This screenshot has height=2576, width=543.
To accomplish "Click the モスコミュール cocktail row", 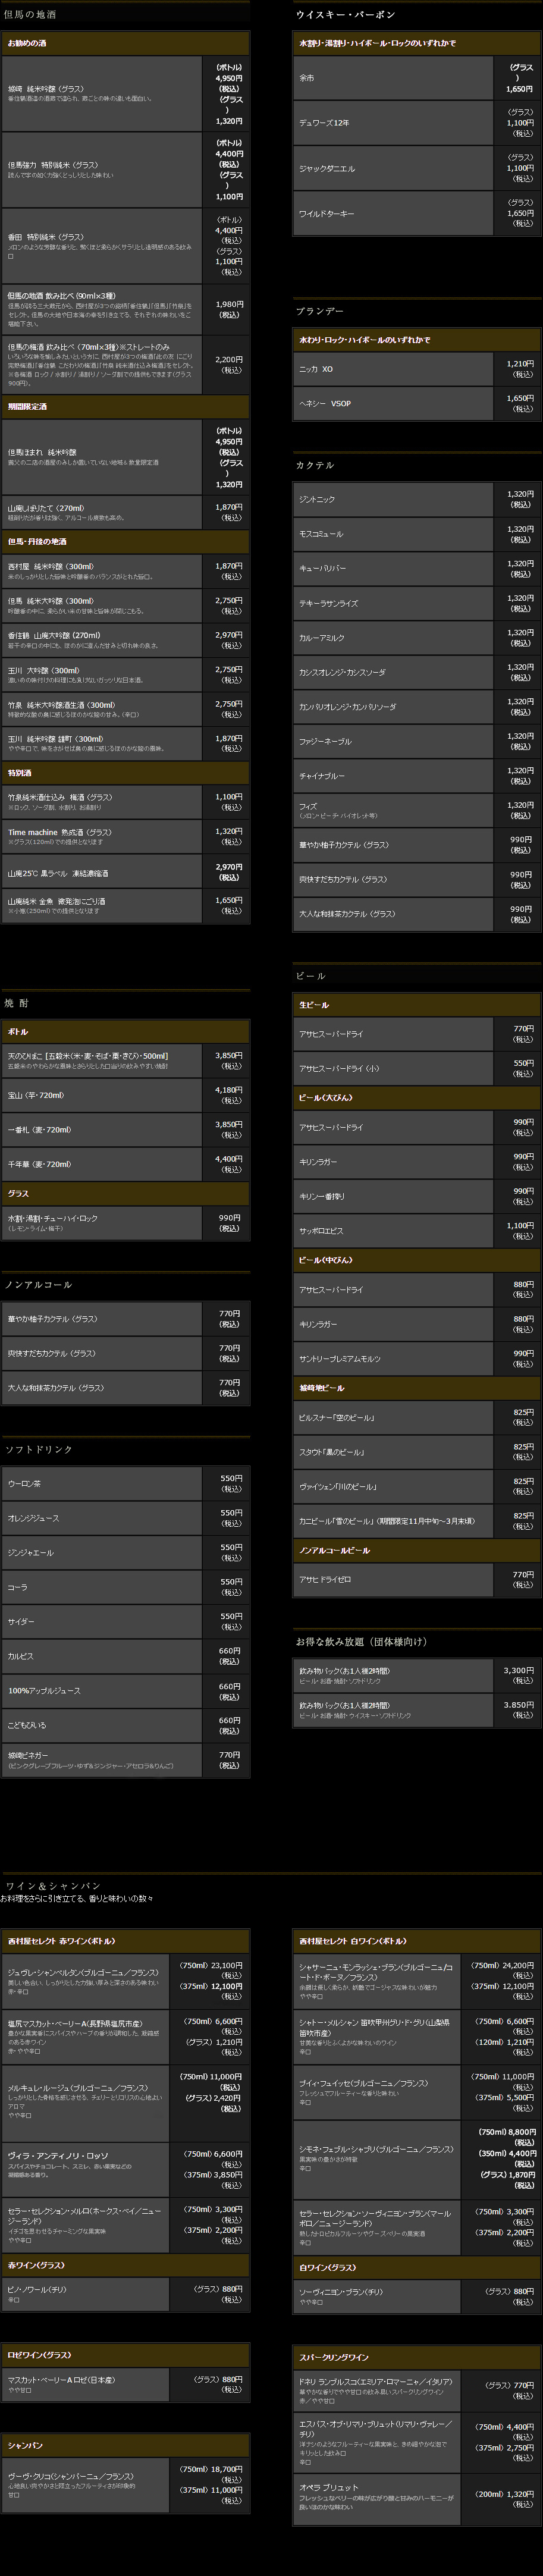I will coord(417,534).
